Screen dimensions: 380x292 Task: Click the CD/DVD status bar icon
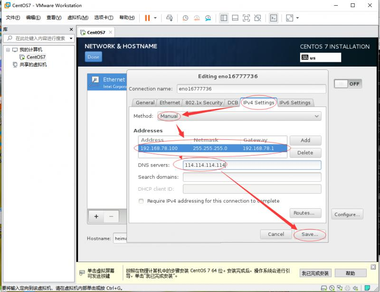(332, 288)
